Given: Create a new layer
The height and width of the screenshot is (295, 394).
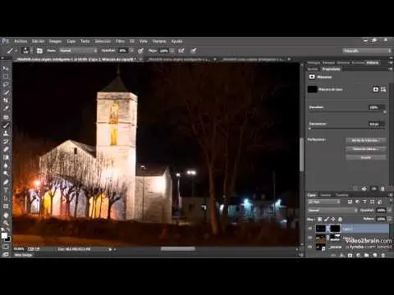Looking at the screenshot, I should (x=375, y=255).
